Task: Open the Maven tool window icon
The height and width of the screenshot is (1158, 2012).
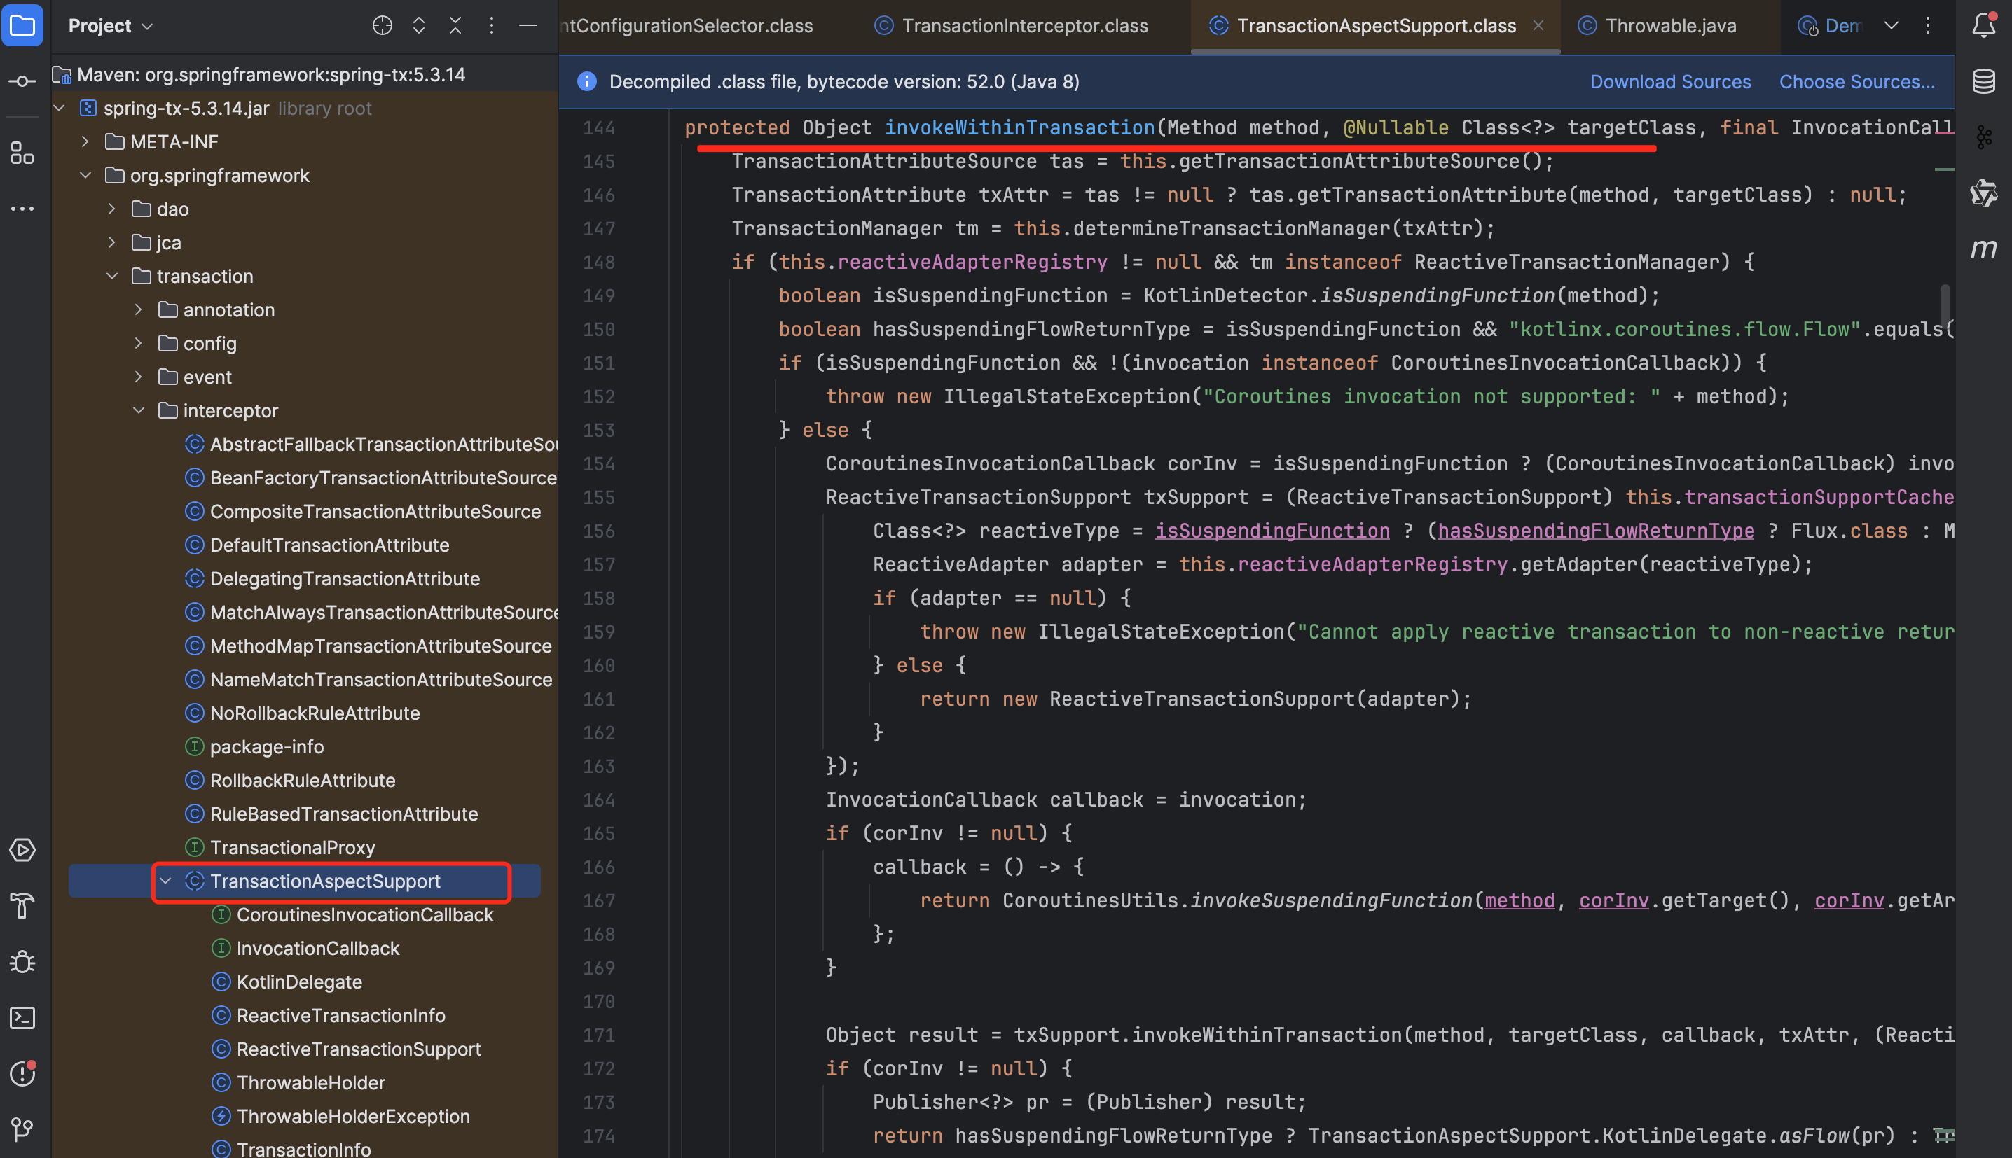Action: (1983, 249)
